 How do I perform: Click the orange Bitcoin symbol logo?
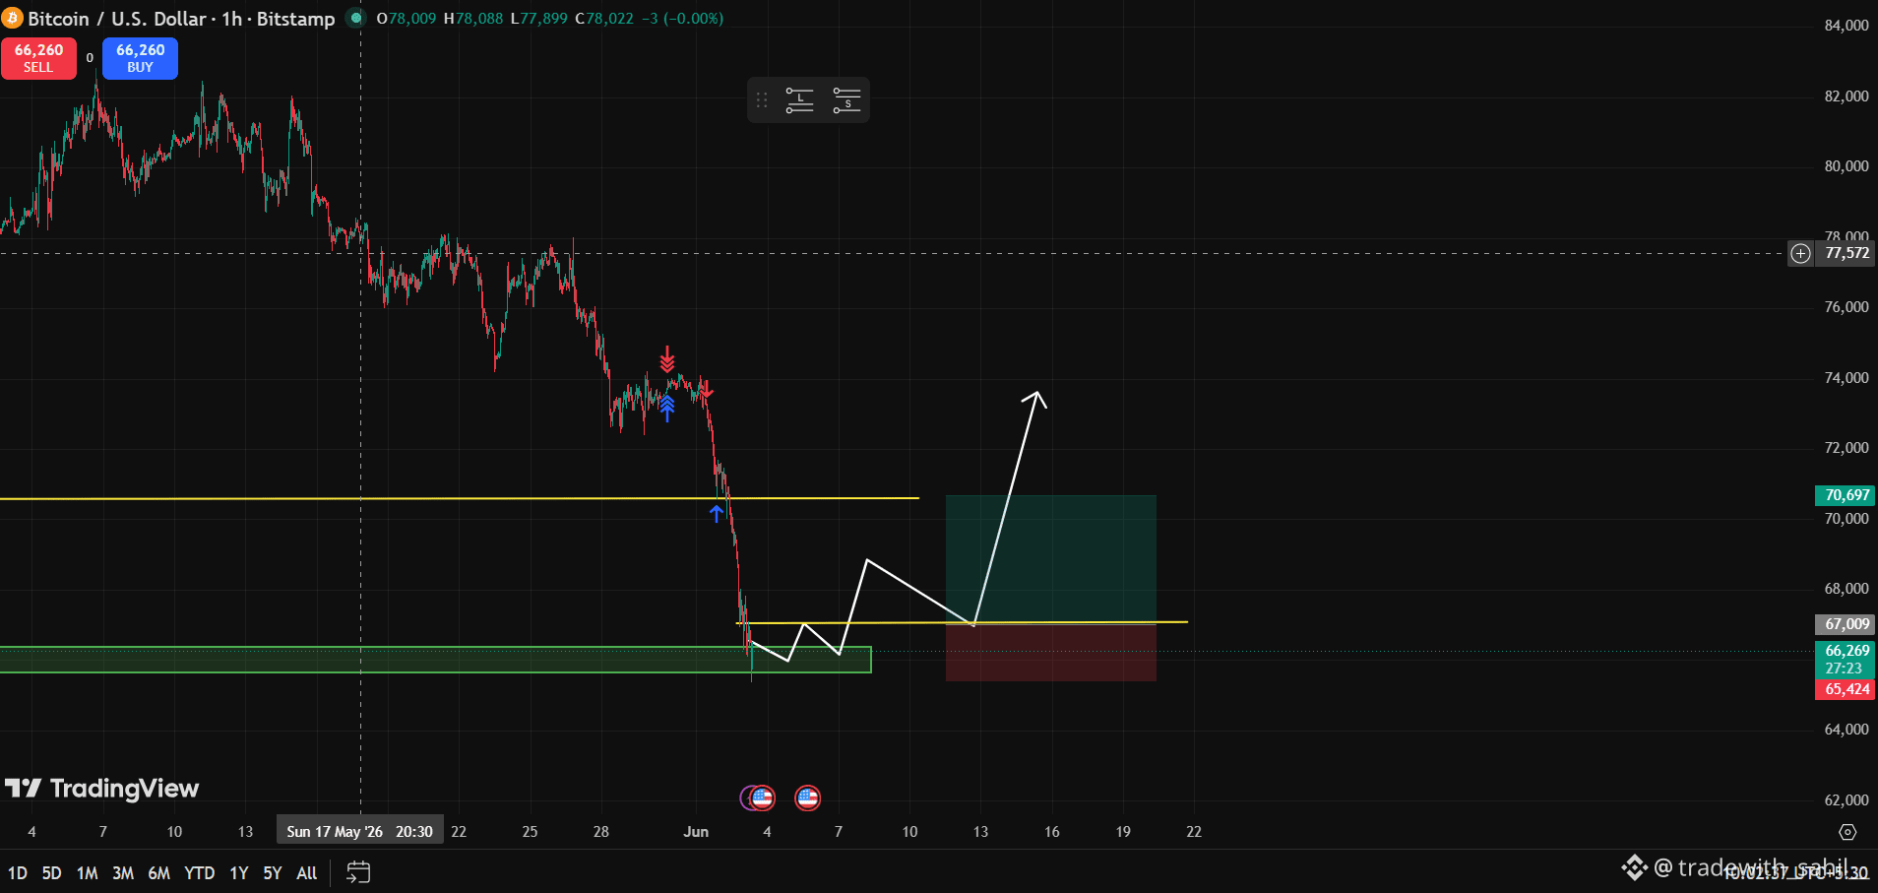pyautogui.click(x=12, y=18)
